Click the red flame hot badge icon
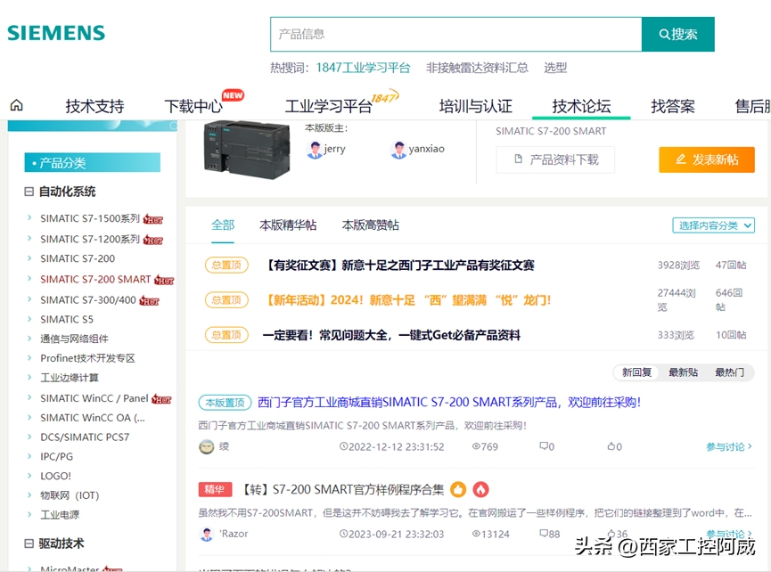771x572 pixels. [x=480, y=489]
